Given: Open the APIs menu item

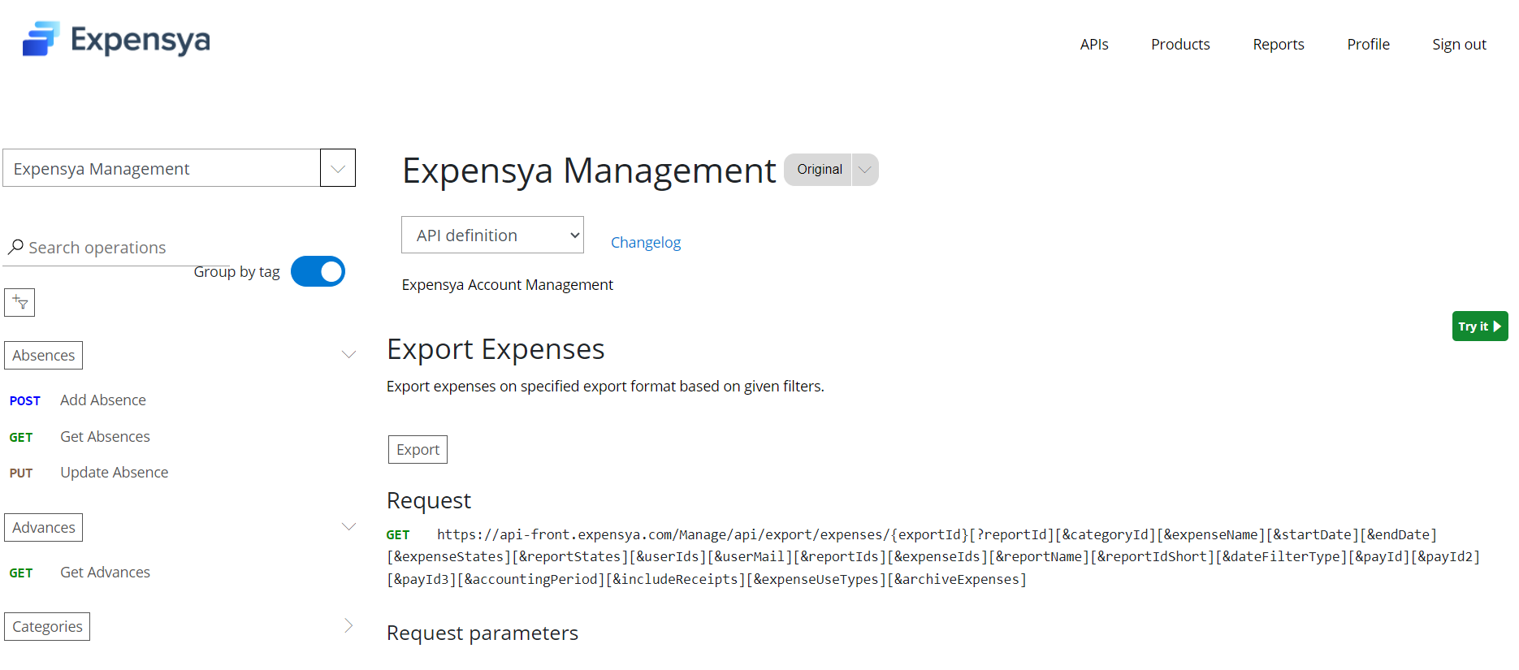Looking at the screenshot, I should click(x=1093, y=45).
